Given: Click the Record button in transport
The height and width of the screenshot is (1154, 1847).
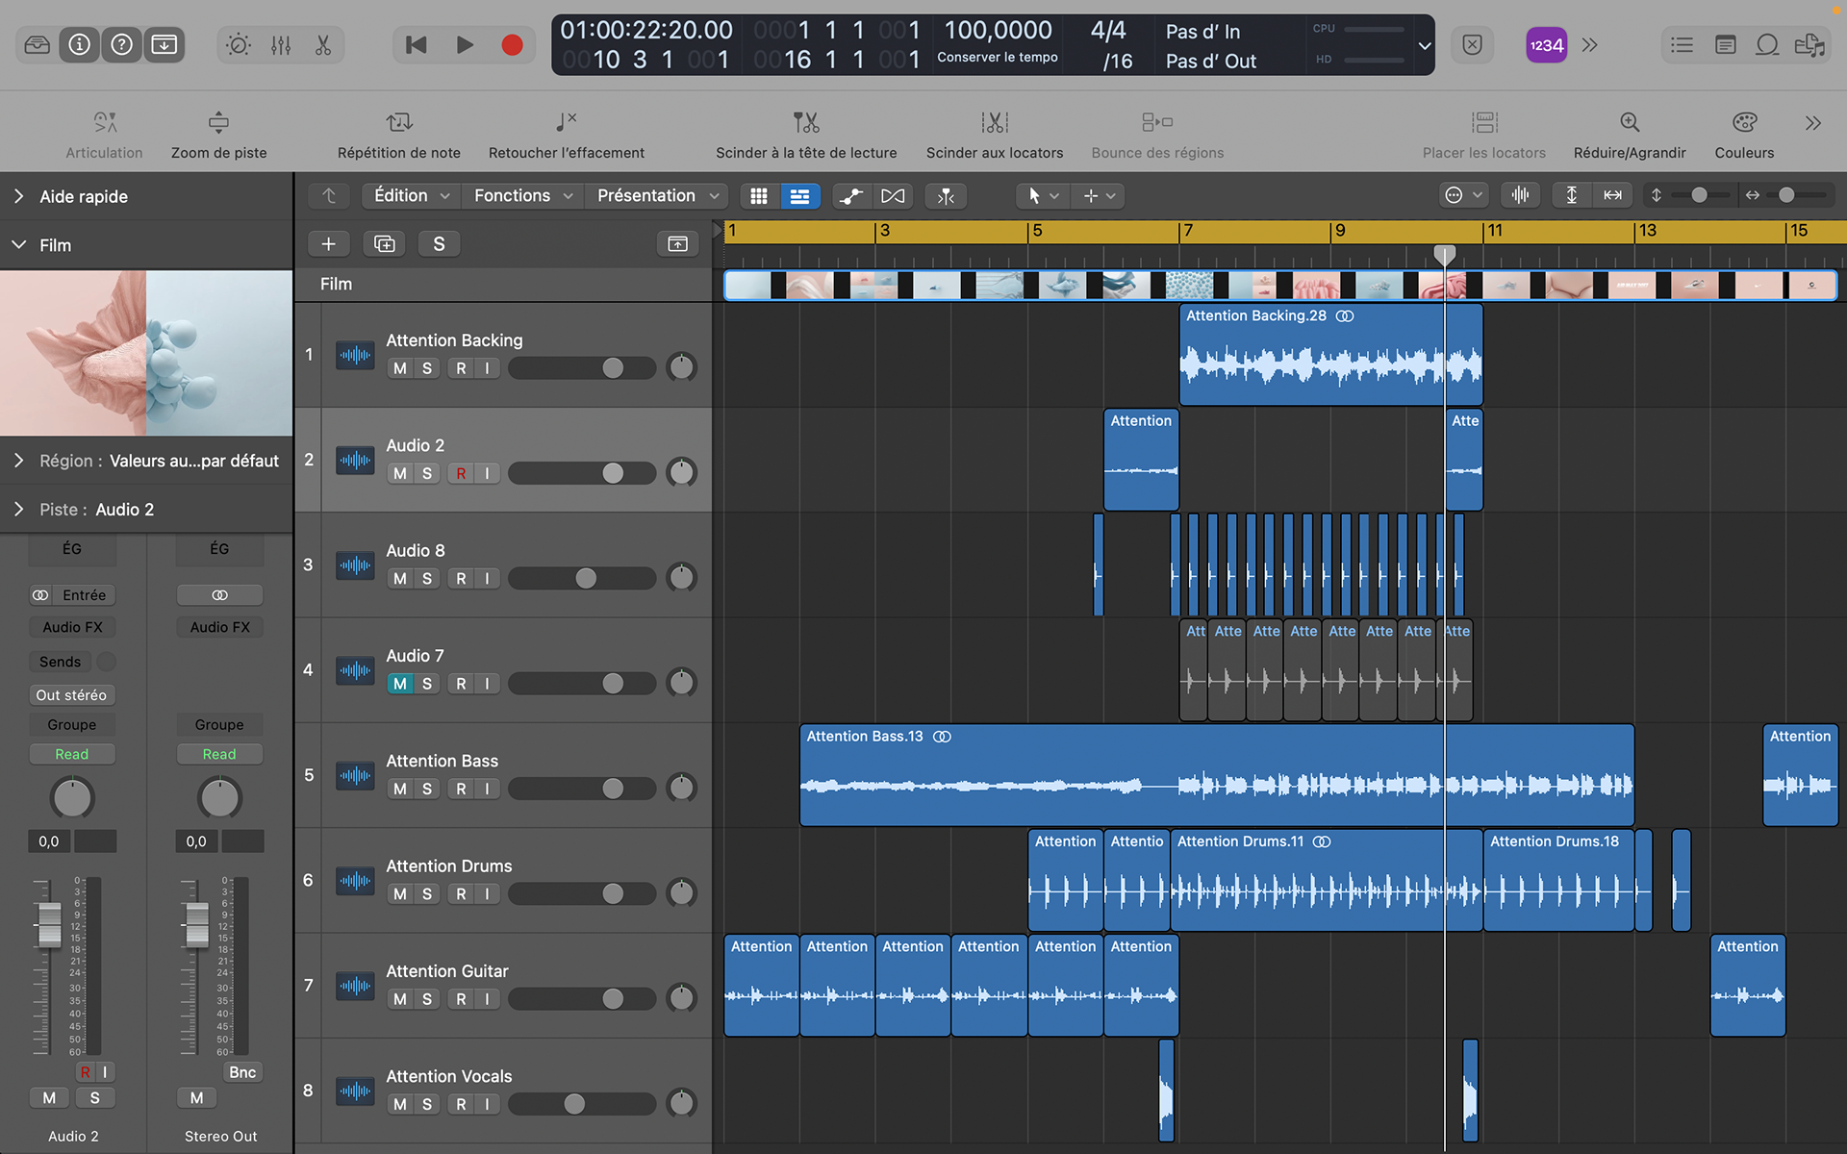Looking at the screenshot, I should (512, 45).
